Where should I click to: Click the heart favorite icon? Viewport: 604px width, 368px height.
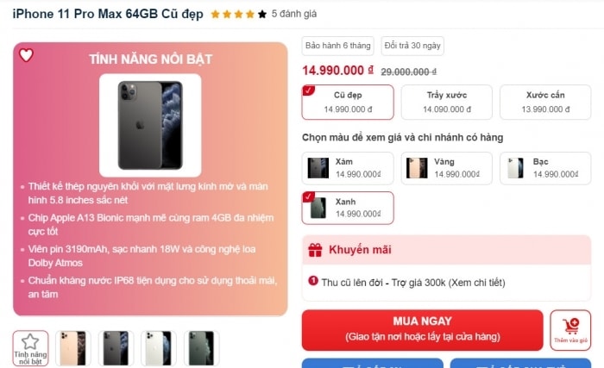pyautogui.click(x=26, y=55)
